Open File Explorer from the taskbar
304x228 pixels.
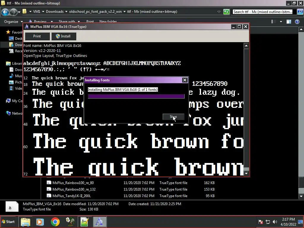click(26, 222)
